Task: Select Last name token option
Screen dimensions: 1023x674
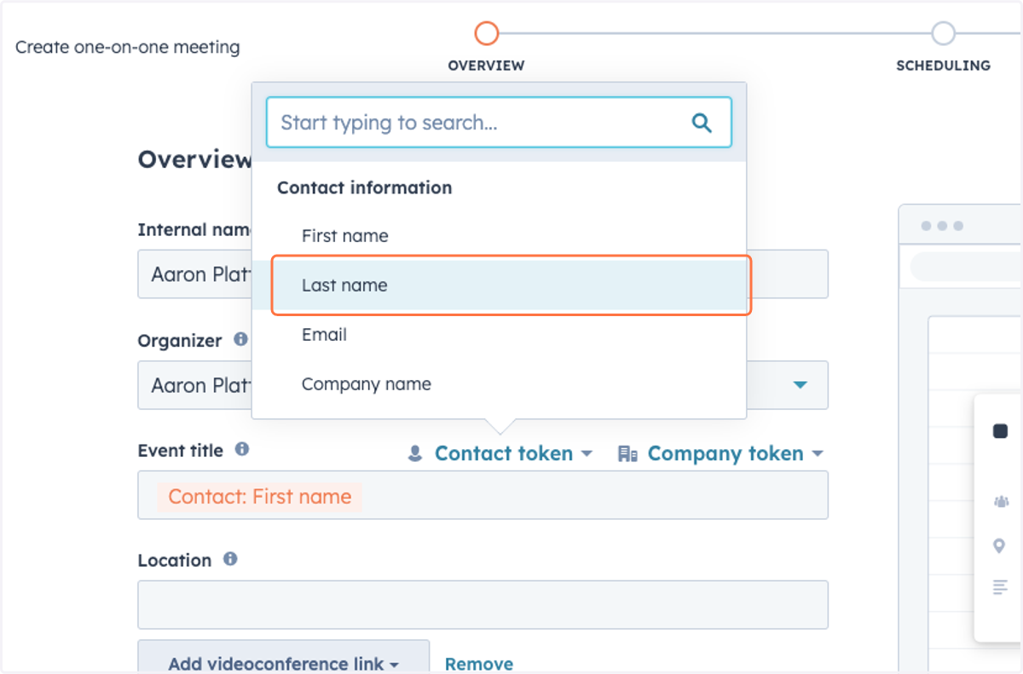Action: 499,285
